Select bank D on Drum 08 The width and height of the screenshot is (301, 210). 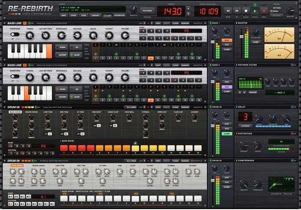click(x=29, y=146)
